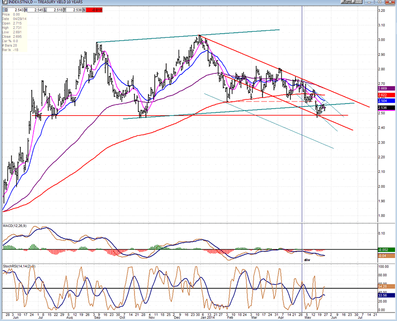
Task: Click the chart window icon in title bar
Action: click(3, 2)
